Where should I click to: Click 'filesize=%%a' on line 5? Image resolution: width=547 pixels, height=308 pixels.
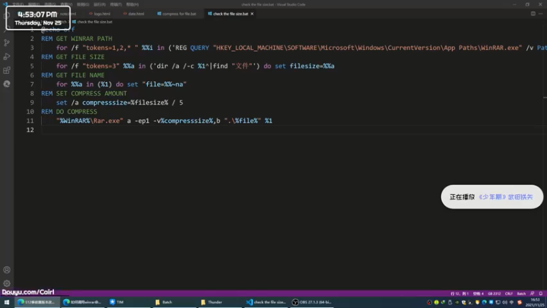click(x=312, y=66)
